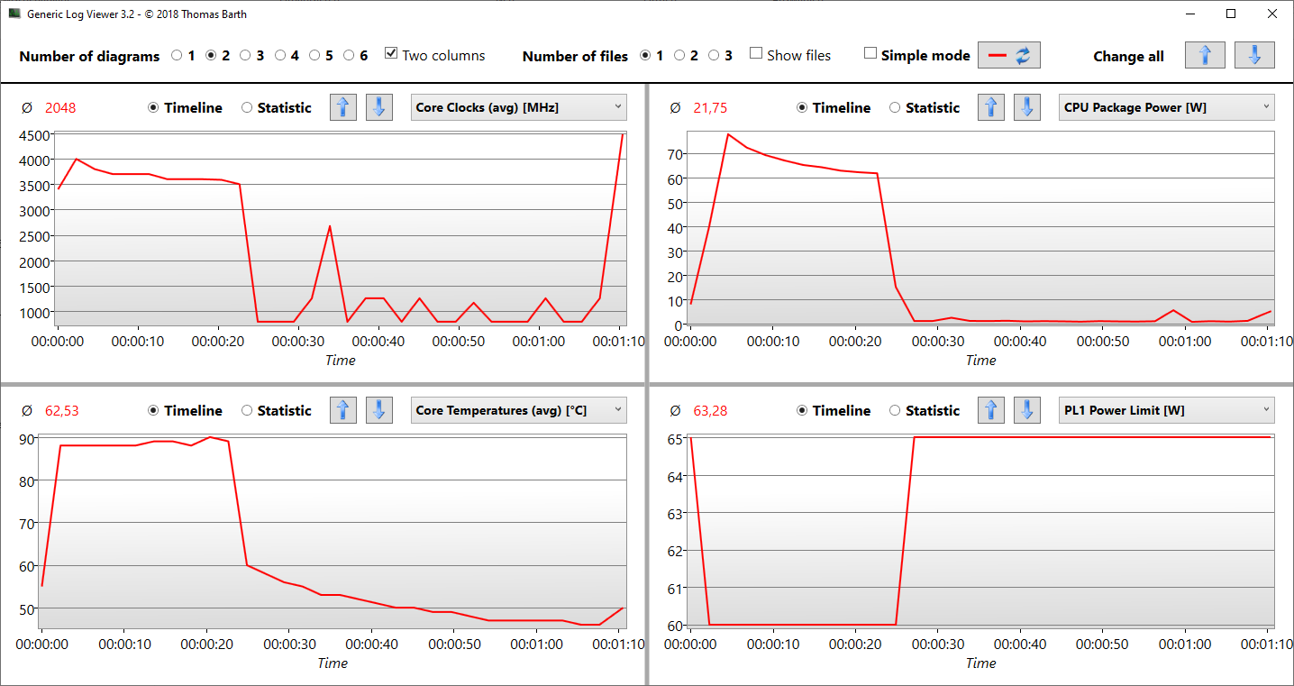Select 3 for number of files
The image size is (1294, 686).
(x=714, y=56)
